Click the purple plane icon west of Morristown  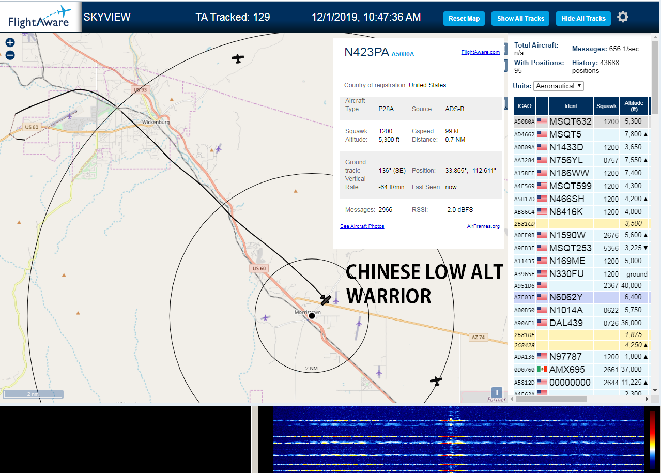click(x=266, y=317)
